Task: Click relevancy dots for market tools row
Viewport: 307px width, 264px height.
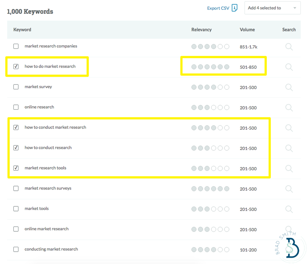Action: tap(210, 209)
